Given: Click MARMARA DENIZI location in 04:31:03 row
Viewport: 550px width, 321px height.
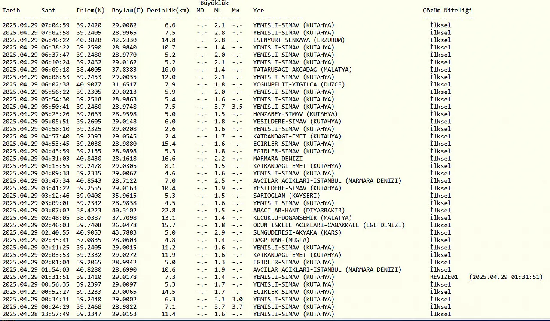Looking at the screenshot, I should [x=278, y=159].
